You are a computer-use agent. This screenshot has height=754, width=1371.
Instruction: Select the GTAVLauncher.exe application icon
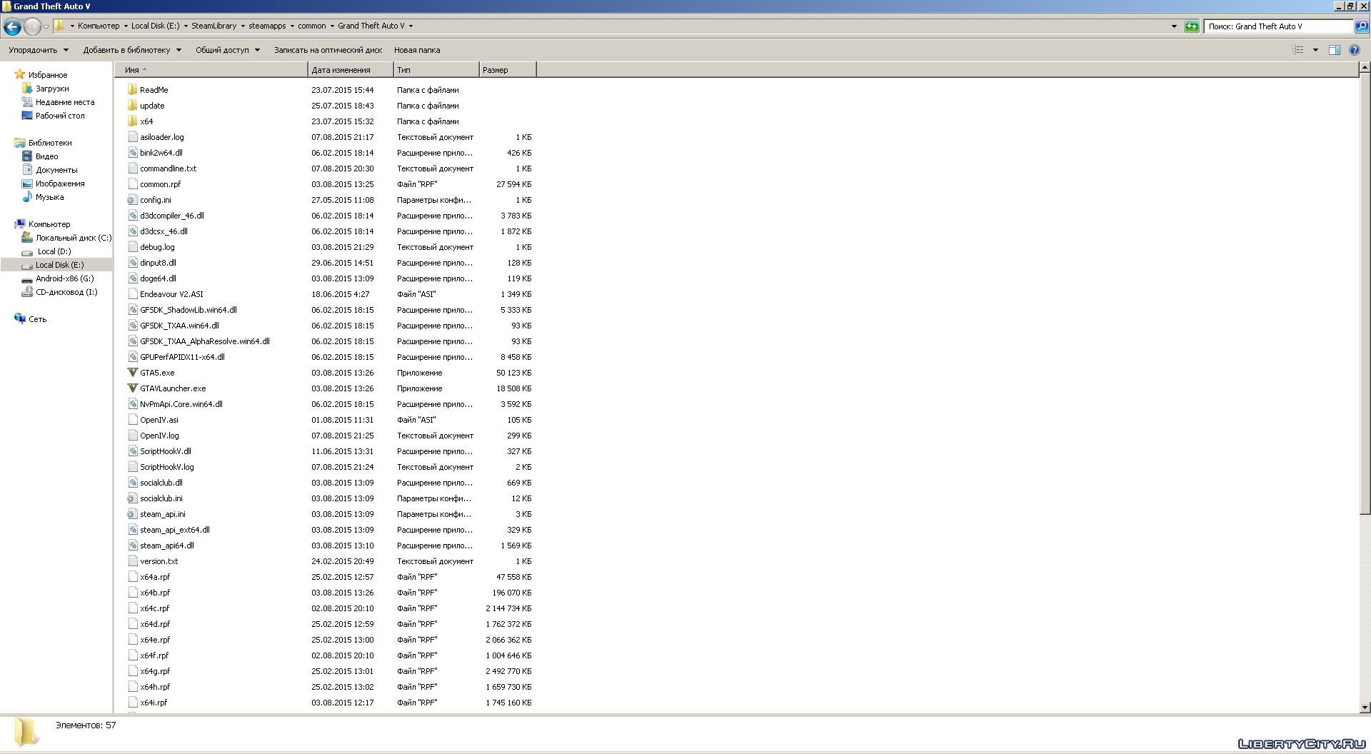[x=132, y=388]
